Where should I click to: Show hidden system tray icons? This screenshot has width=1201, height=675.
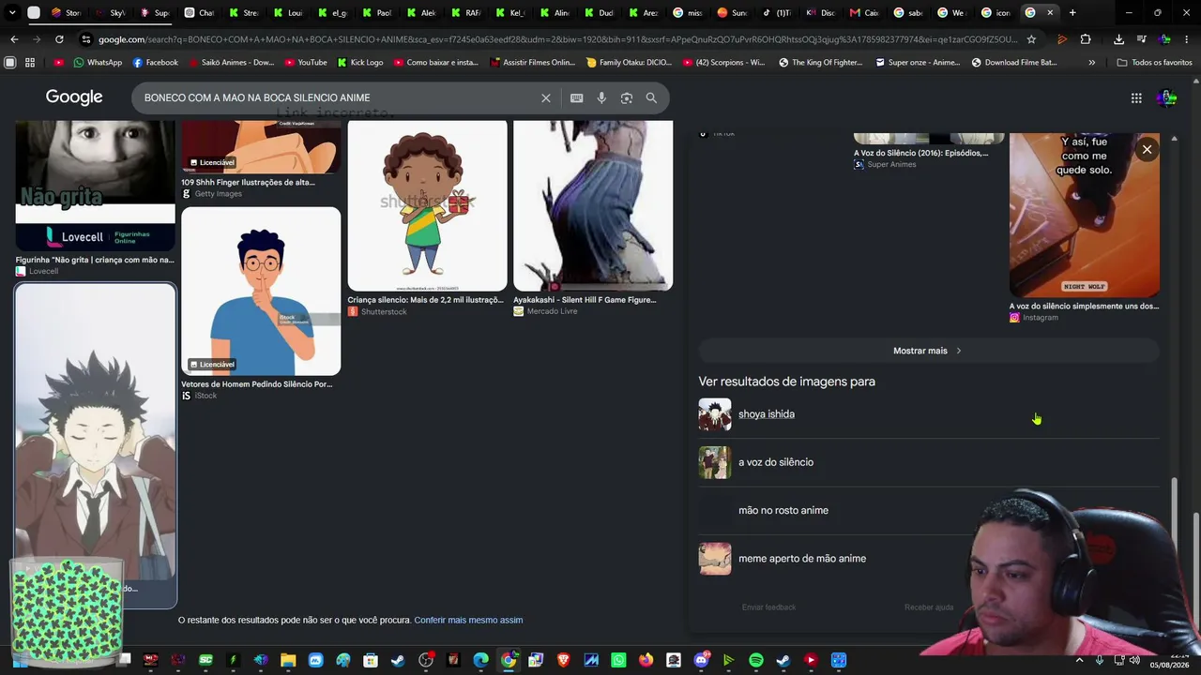1079,660
